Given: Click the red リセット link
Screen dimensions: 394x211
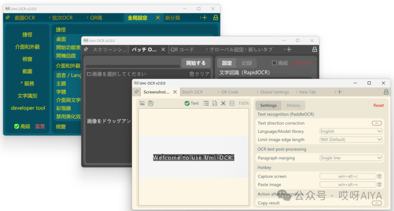Looking at the screenshot, I should tap(303, 63).
